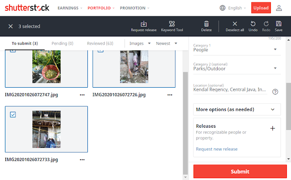Deselect all images
The width and height of the screenshot is (291, 180).
pos(235,26)
